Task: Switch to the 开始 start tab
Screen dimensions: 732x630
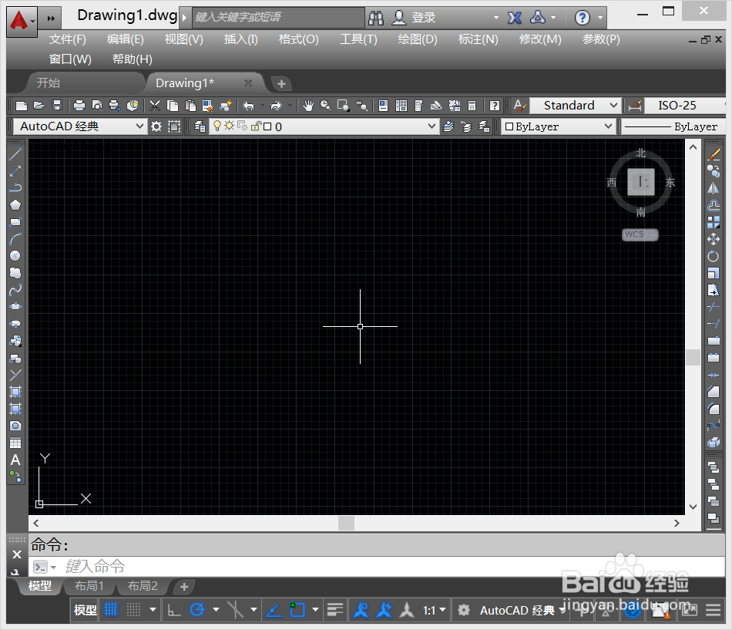Action: tap(49, 83)
